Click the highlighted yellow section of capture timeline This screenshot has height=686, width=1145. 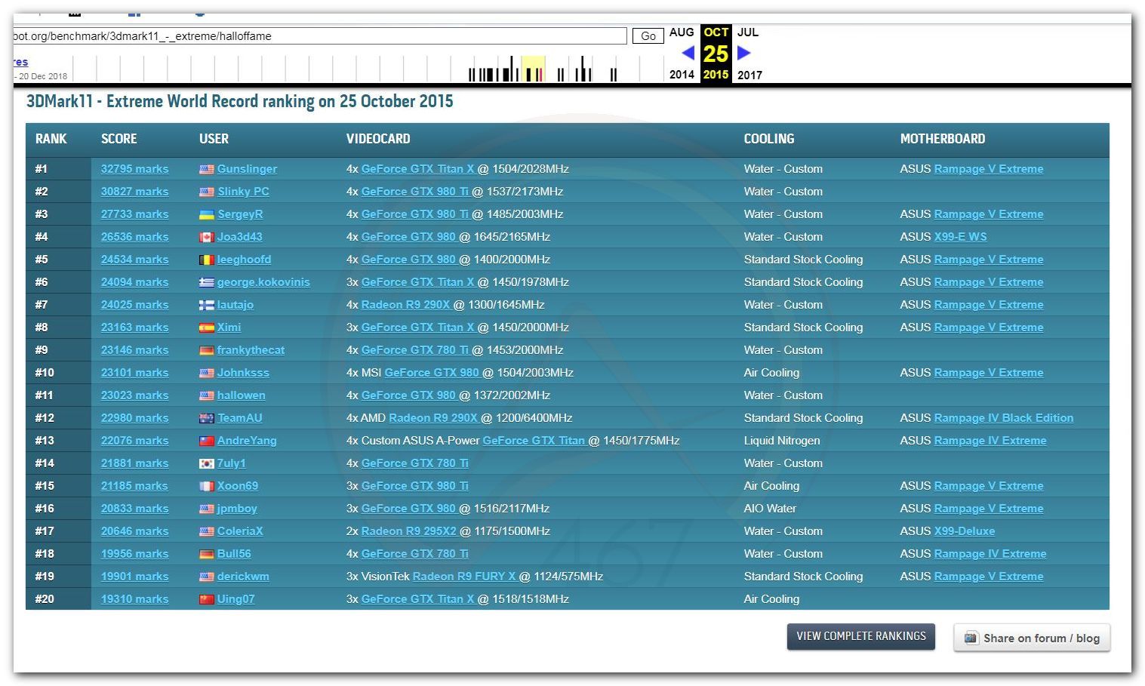pos(533,69)
